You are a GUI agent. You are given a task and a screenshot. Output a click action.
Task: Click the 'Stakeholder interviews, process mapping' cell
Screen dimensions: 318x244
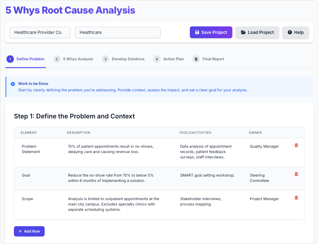pyautogui.click(x=201, y=202)
